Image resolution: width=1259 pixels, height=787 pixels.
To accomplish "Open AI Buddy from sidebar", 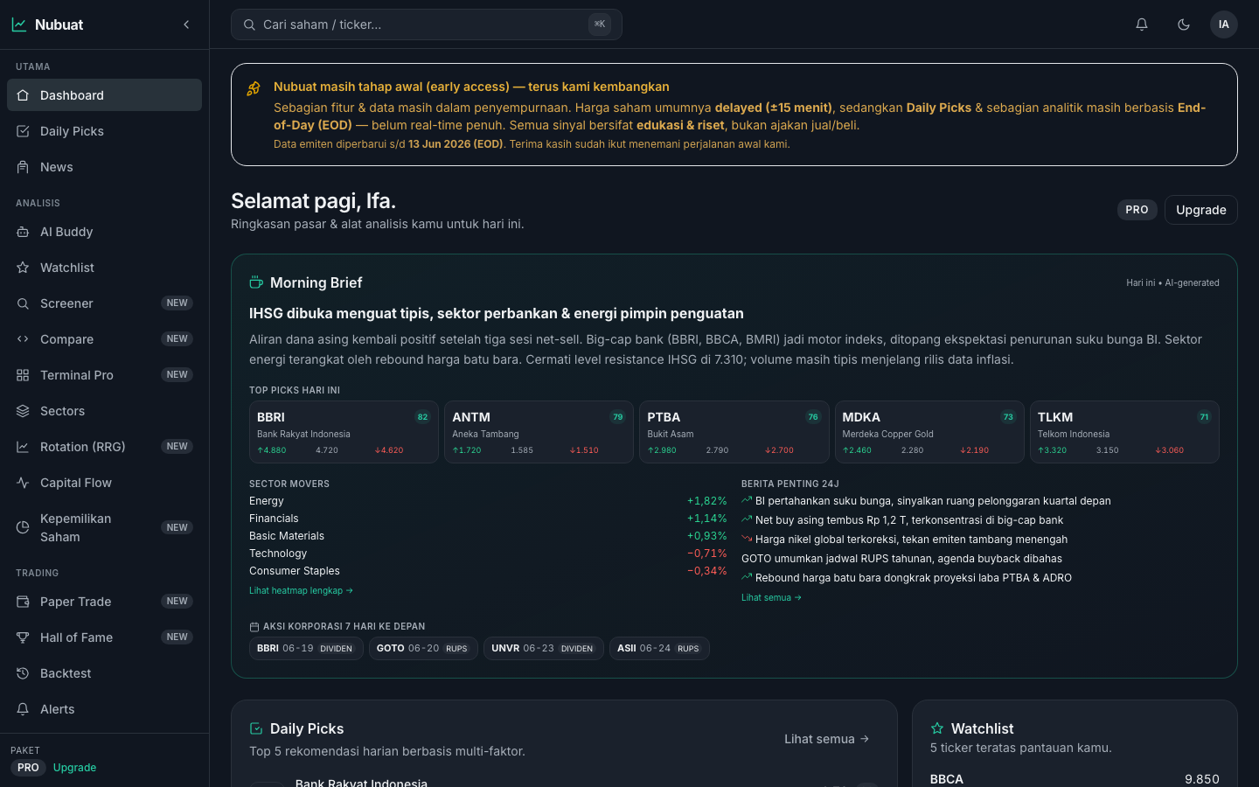I will point(104,232).
